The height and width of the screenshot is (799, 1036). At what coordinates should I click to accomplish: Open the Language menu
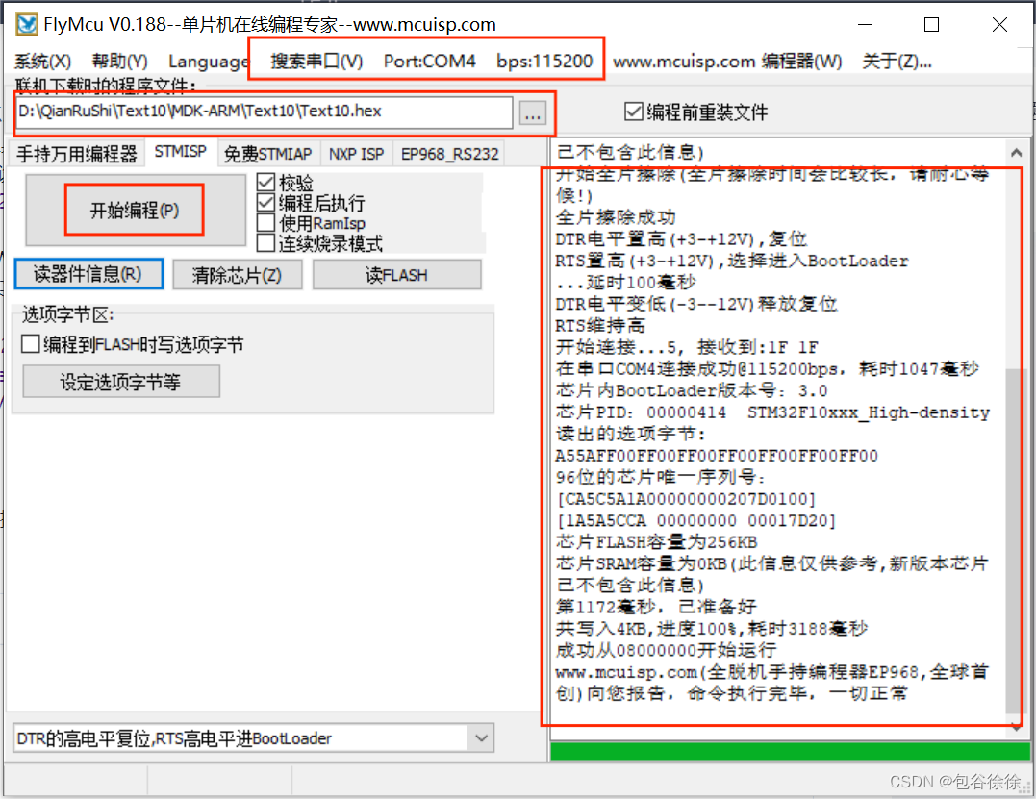208,62
